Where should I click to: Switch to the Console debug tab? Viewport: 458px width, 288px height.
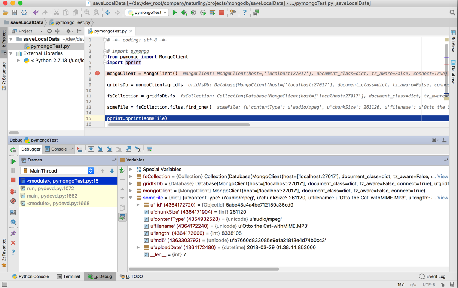tap(56, 149)
